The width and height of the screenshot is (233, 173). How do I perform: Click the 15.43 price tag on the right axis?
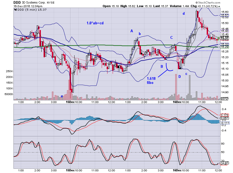click(x=225, y=31)
